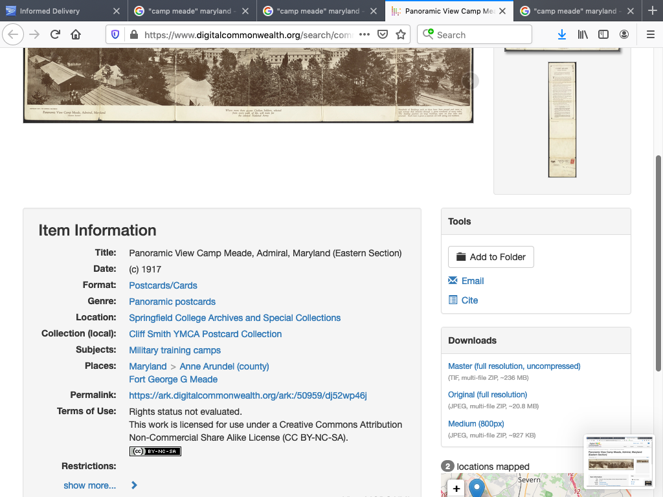Screen dimensions: 663x497
Task: Open the Firefox account icon
Action: tap(624, 35)
